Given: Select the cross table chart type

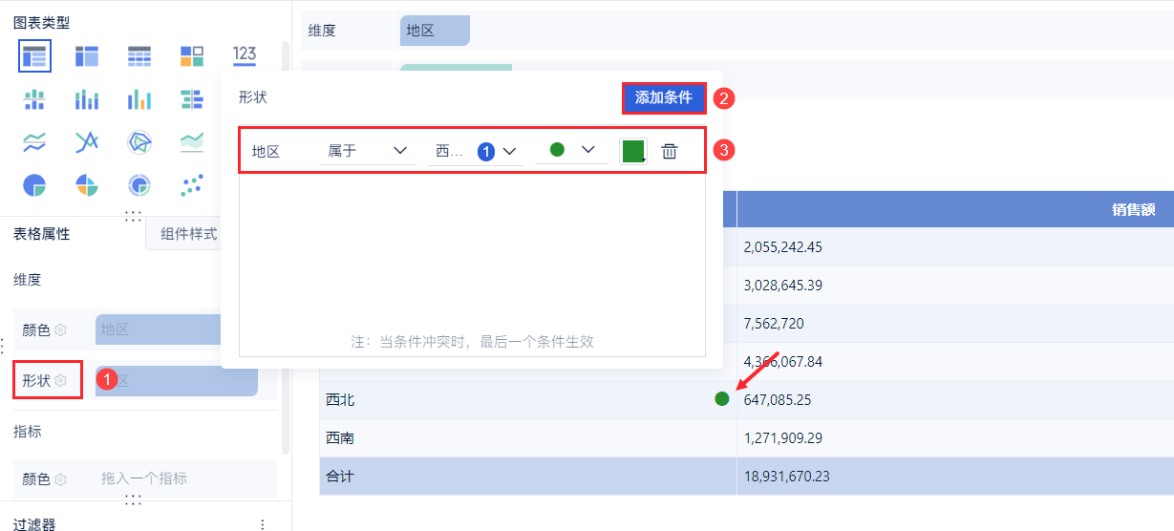Looking at the screenshot, I should (87, 56).
